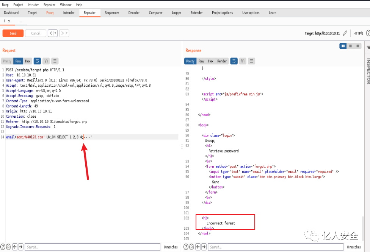The image size is (370, 252).
Task: Open the User options tab
Action: pyautogui.click(x=251, y=13)
